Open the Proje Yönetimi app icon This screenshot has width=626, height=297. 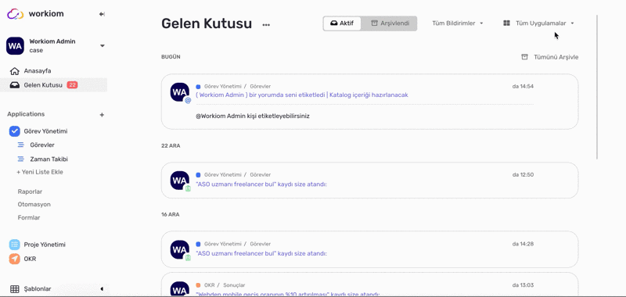coord(14,245)
